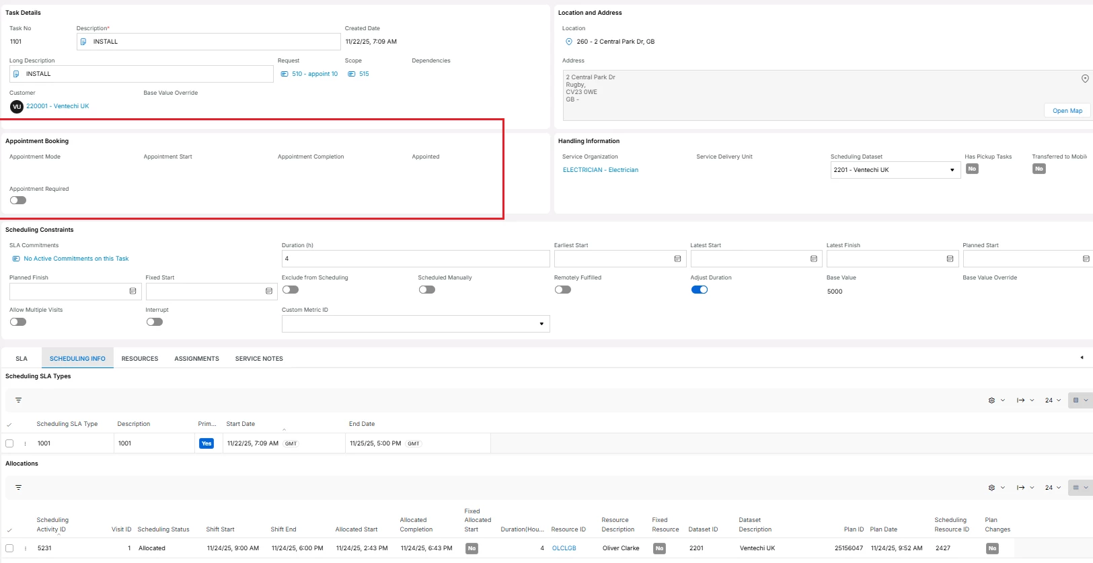Open calendar picker for Fixed Start

tap(269, 291)
